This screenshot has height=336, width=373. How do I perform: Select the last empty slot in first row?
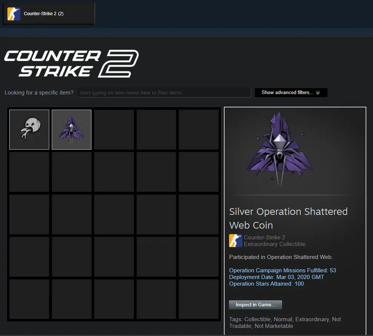click(x=199, y=130)
